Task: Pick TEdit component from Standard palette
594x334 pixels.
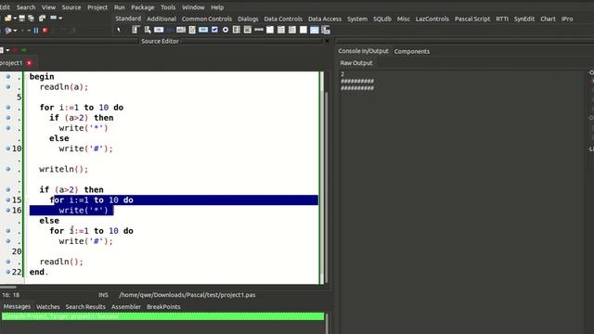Action: (181, 30)
